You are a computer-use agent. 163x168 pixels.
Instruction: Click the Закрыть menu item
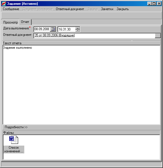(123, 9)
